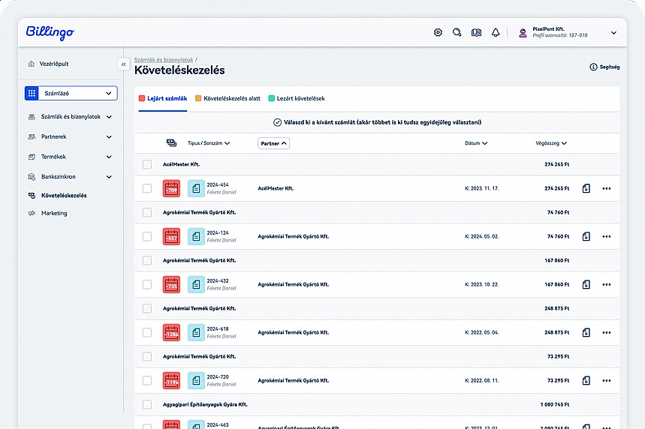
Task: Open the Számlázó module dropdown
Action: click(71, 94)
